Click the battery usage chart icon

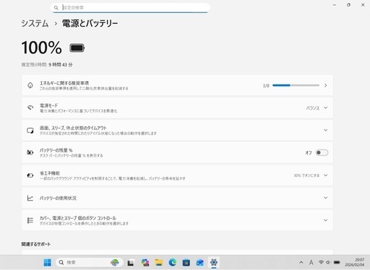pyautogui.click(x=30, y=198)
